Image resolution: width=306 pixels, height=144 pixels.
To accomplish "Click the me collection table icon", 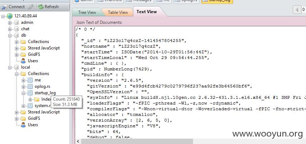I will (x=30, y=80).
